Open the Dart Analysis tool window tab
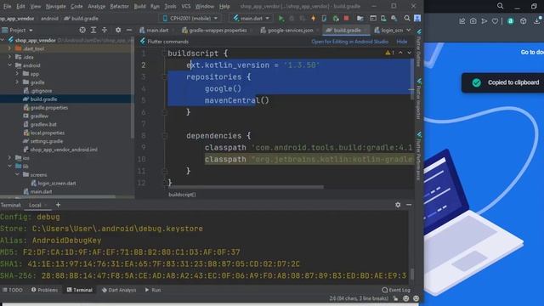 [119, 290]
